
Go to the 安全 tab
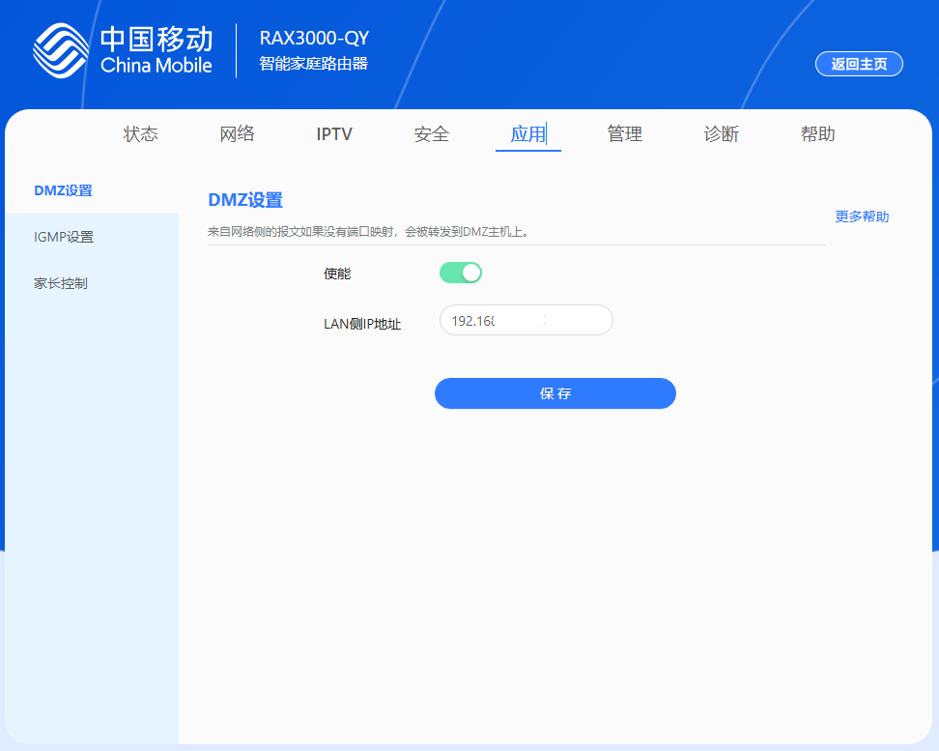coord(431,134)
